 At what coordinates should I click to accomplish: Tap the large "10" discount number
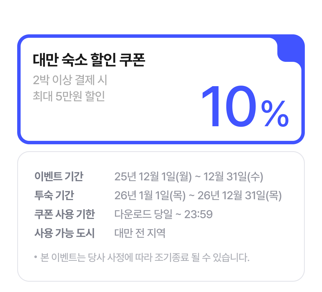click(x=229, y=107)
